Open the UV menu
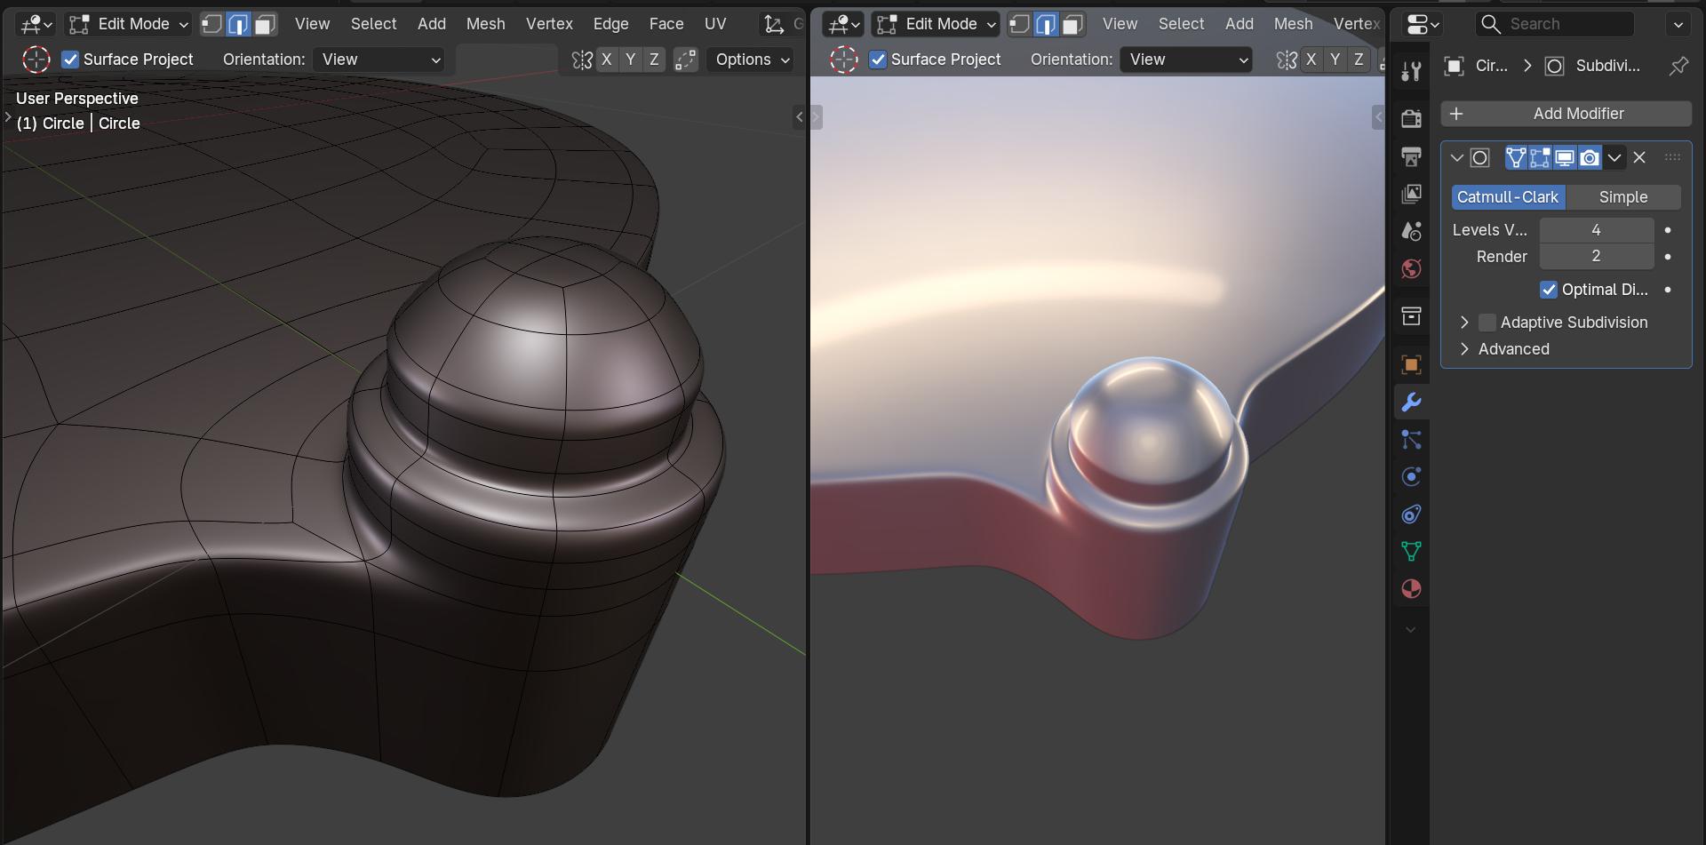Viewport: 1706px width, 845px height. click(715, 24)
